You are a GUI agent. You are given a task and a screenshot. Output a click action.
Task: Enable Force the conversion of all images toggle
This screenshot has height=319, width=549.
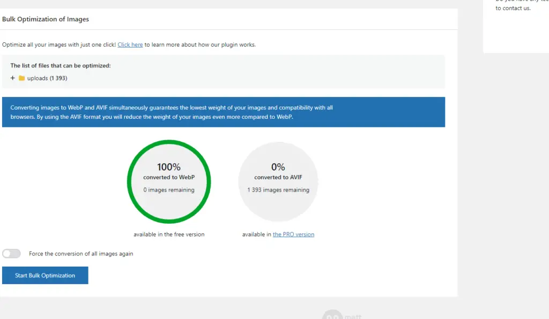click(x=12, y=254)
